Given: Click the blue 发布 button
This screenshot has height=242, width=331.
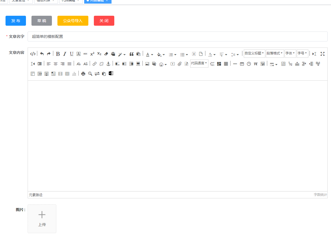Looking at the screenshot, I should pyautogui.click(x=16, y=21).
